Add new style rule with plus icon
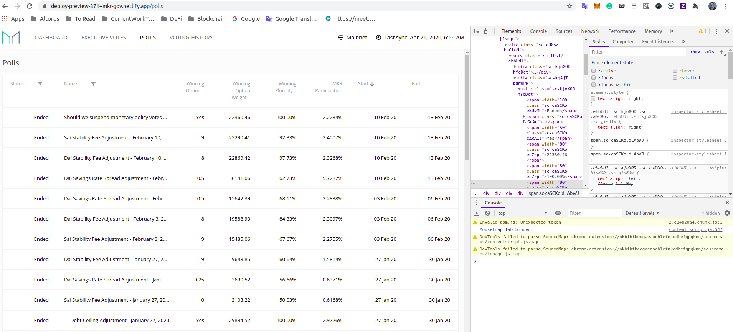 click(721, 52)
